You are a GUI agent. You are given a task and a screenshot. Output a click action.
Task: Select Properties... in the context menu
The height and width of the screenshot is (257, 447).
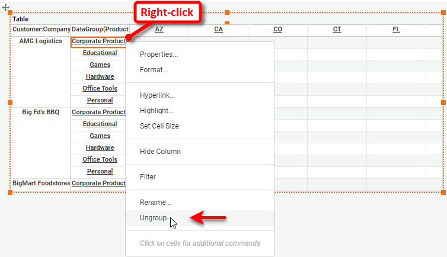click(159, 54)
